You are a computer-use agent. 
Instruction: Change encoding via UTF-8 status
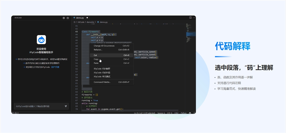click(170, 113)
